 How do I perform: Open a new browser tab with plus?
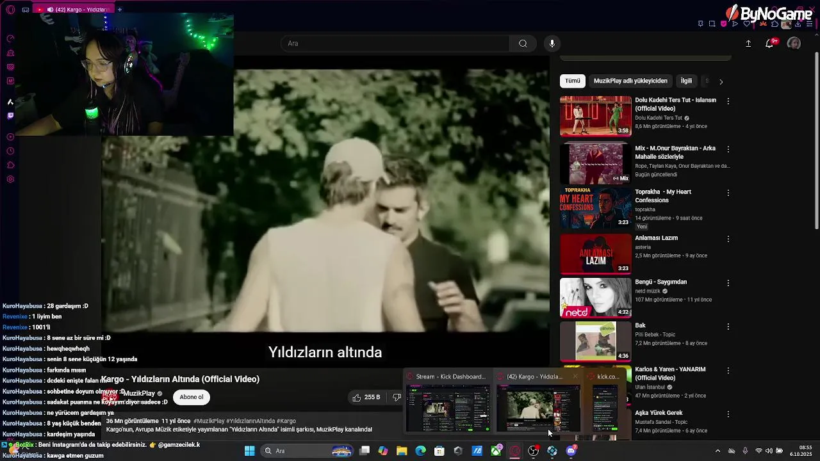point(119,10)
